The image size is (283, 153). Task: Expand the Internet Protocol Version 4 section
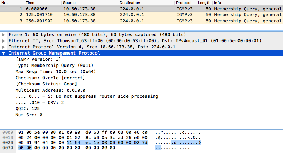(x=4, y=47)
